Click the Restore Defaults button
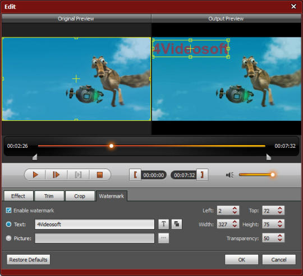Image resolution: width=303 pixels, height=276 pixels. 29,260
